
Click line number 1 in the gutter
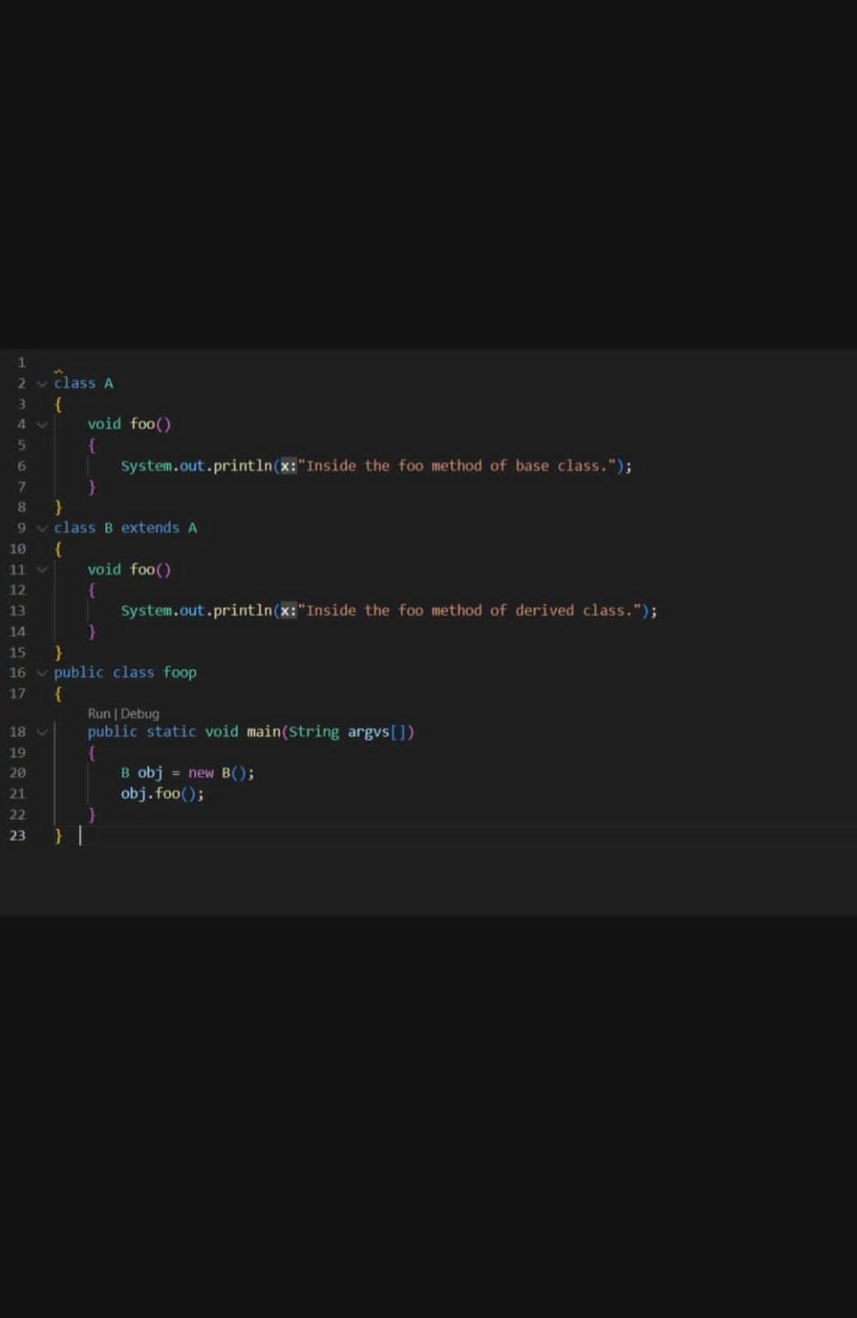(21, 362)
